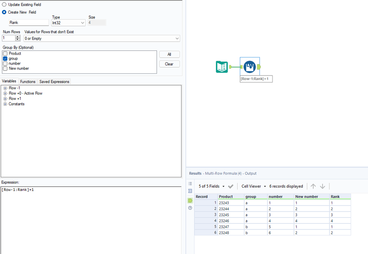Click the group cell 'b' in record 5
Viewport: 368px width, 254px height.
click(x=256, y=227)
